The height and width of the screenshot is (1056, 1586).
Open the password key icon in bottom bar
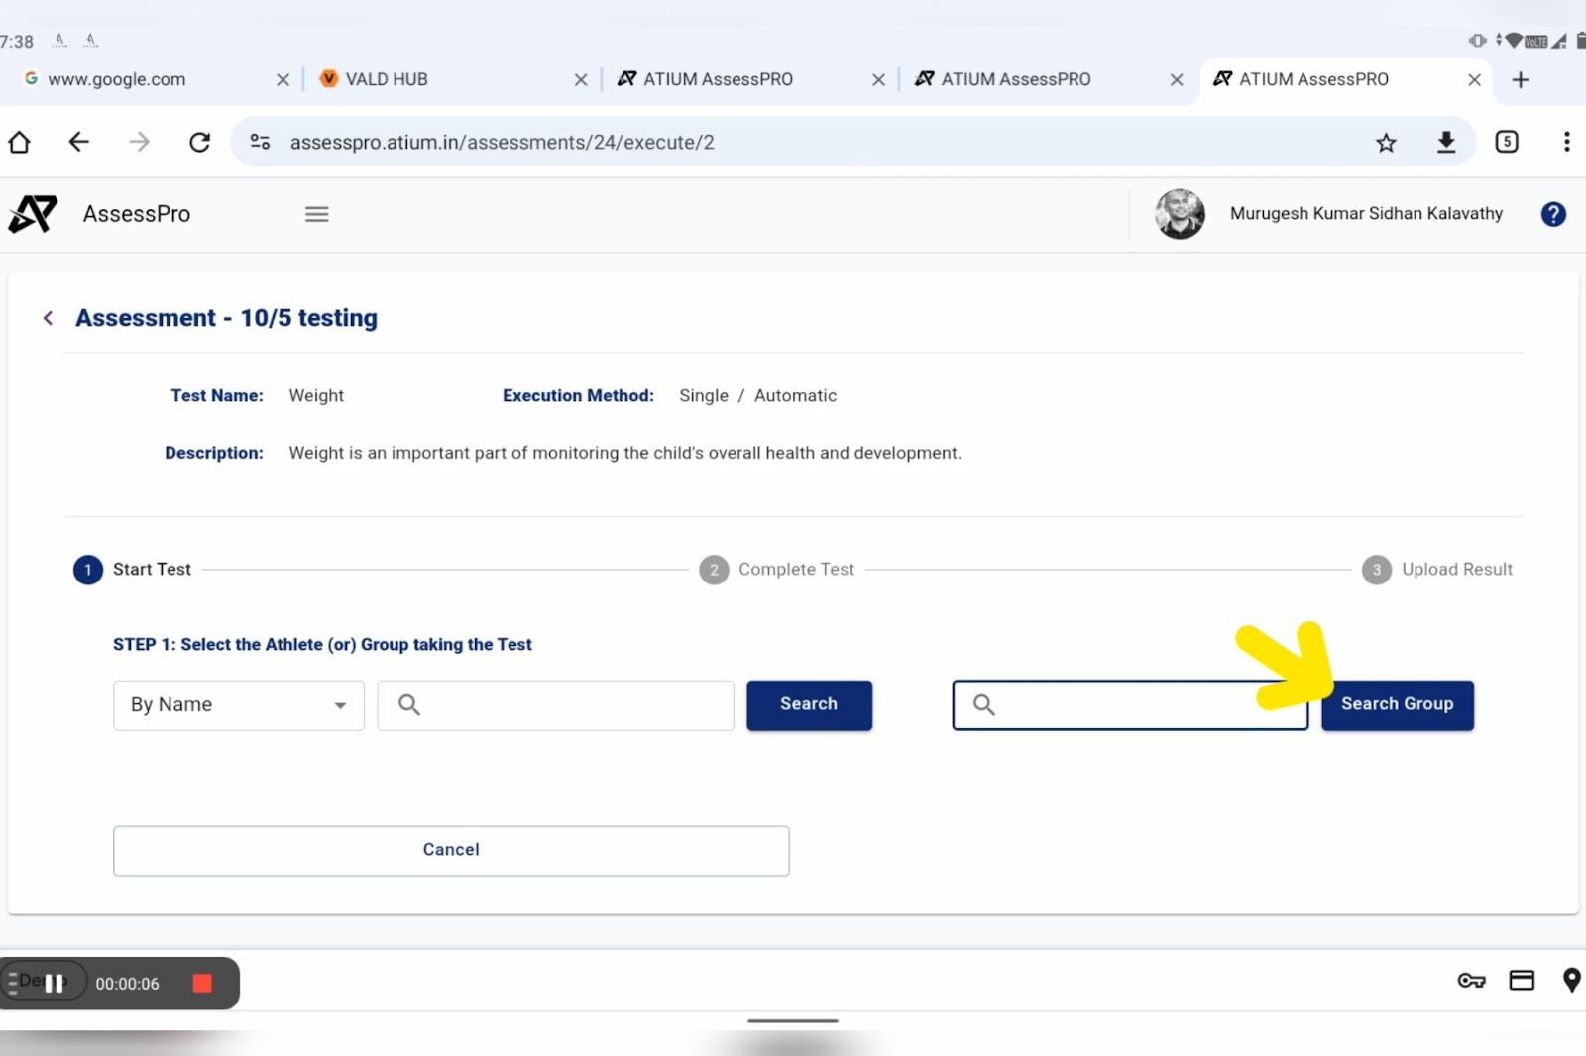pyautogui.click(x=1471, y=981)
